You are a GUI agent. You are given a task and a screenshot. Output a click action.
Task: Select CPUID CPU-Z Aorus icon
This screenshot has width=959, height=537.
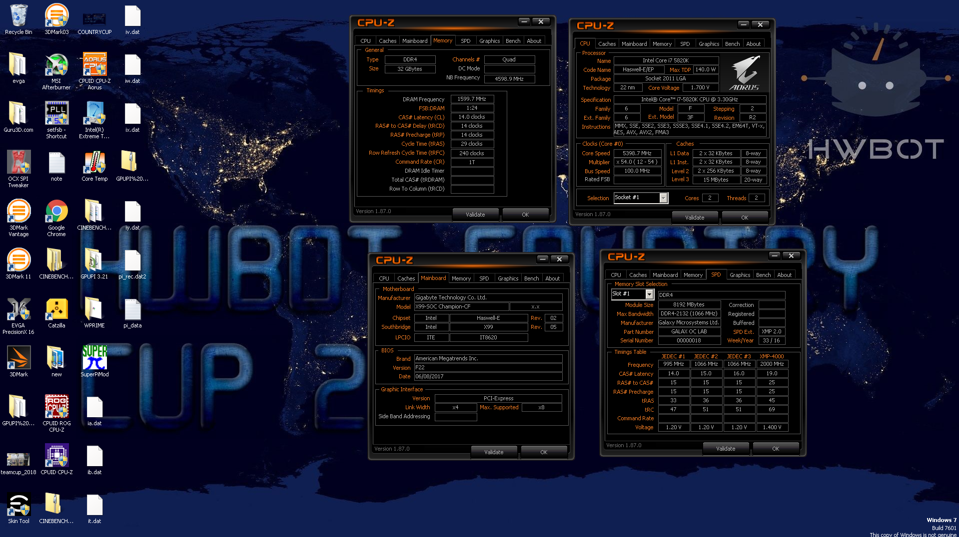94,71
